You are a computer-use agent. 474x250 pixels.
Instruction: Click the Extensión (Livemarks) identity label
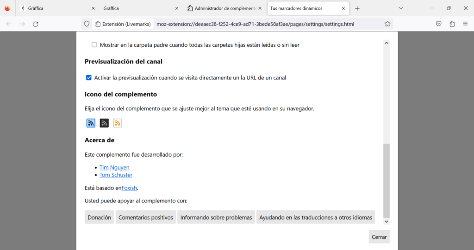(x=123, y=24)
